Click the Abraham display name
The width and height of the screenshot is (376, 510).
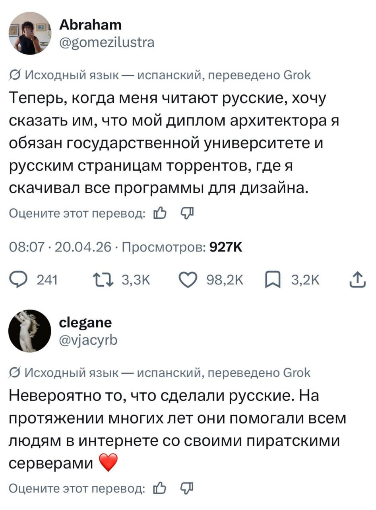coord(90,25)
